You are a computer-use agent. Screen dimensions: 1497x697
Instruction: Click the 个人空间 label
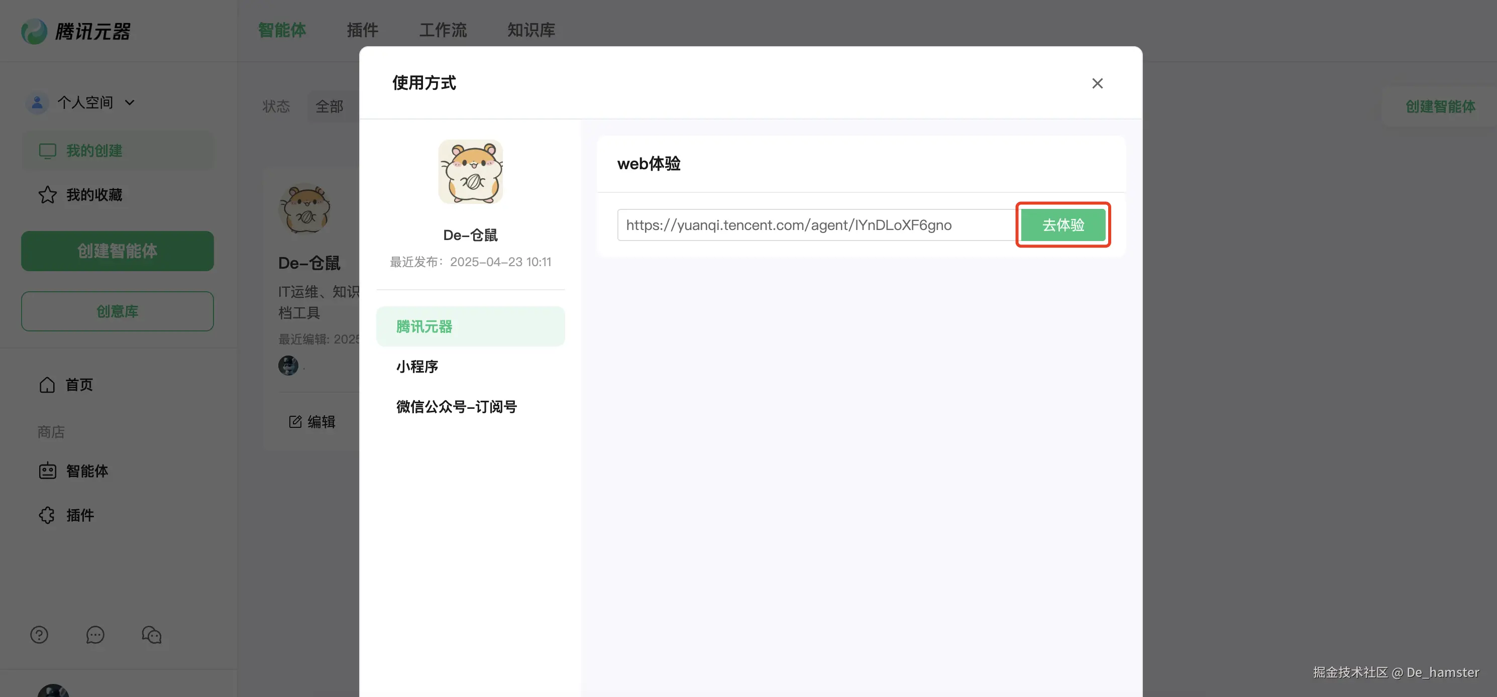click(85, 103)
